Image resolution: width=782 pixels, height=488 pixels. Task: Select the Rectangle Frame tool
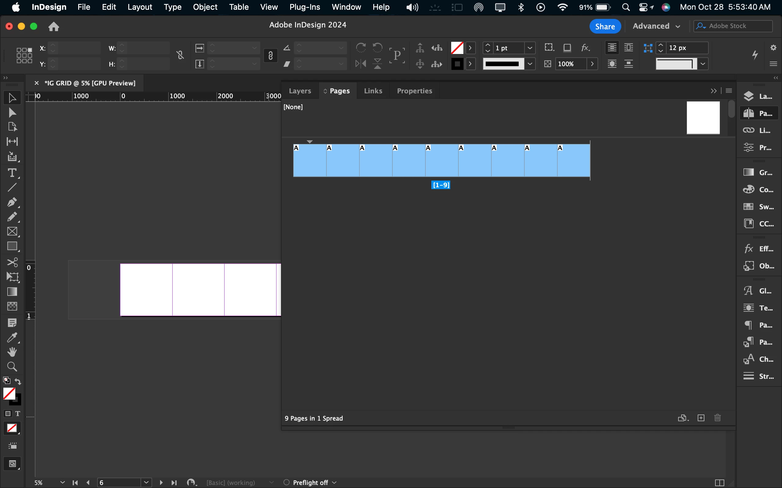click(12, 231)
